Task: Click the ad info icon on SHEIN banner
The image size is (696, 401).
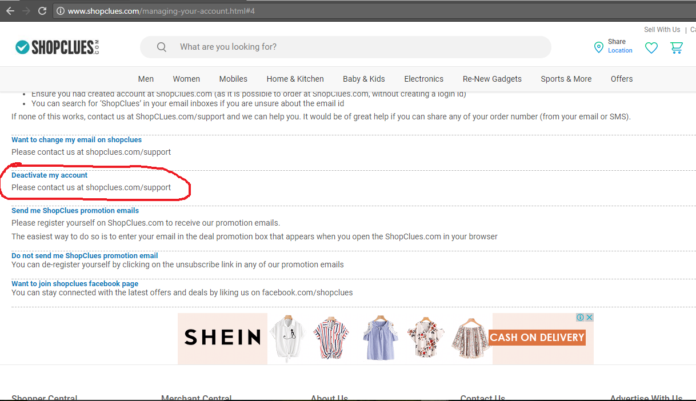Action: click(x=580, y=317)
